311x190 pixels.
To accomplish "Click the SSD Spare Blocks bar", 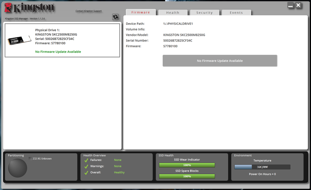I will click(187, 176).
